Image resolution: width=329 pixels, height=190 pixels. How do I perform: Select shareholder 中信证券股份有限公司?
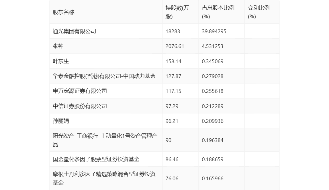[x=80, y=106]
